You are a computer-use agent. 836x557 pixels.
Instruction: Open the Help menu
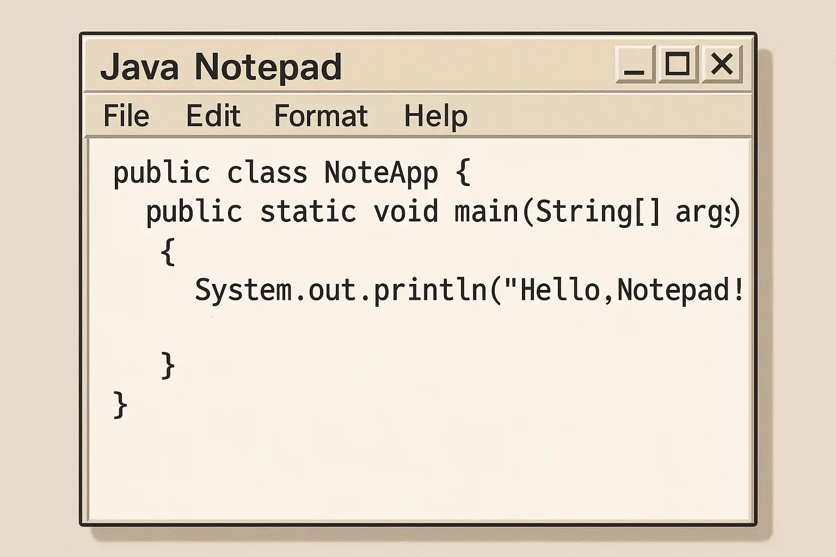(435, 116)
